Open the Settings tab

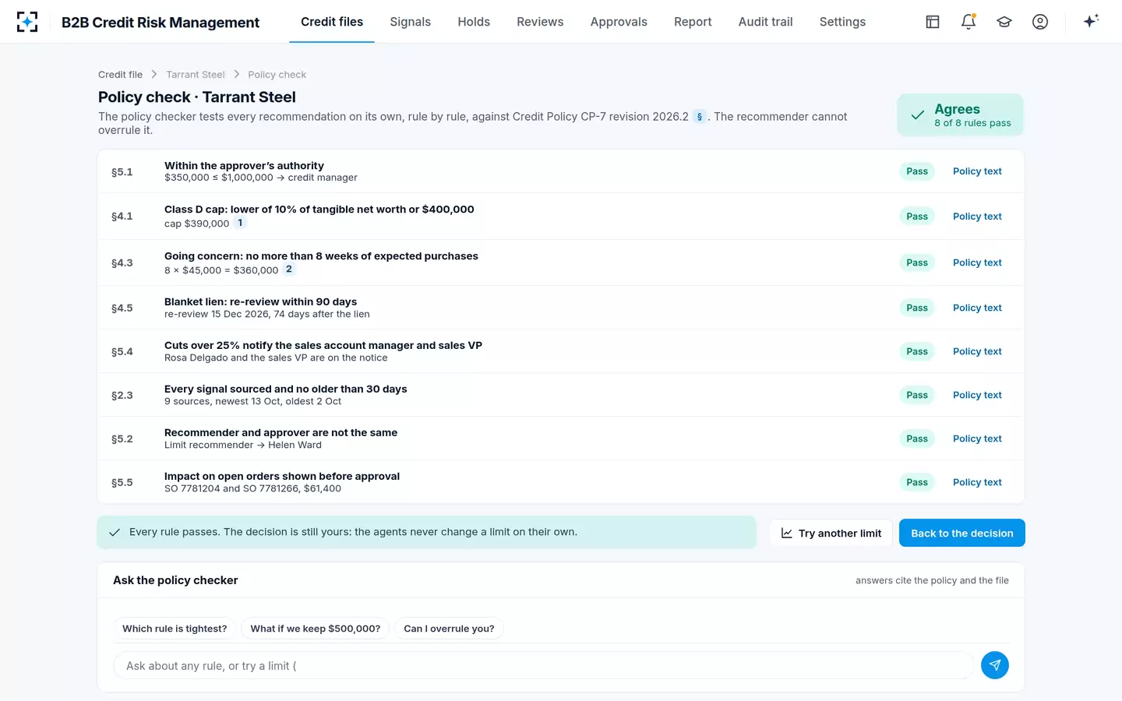[842, 22]
